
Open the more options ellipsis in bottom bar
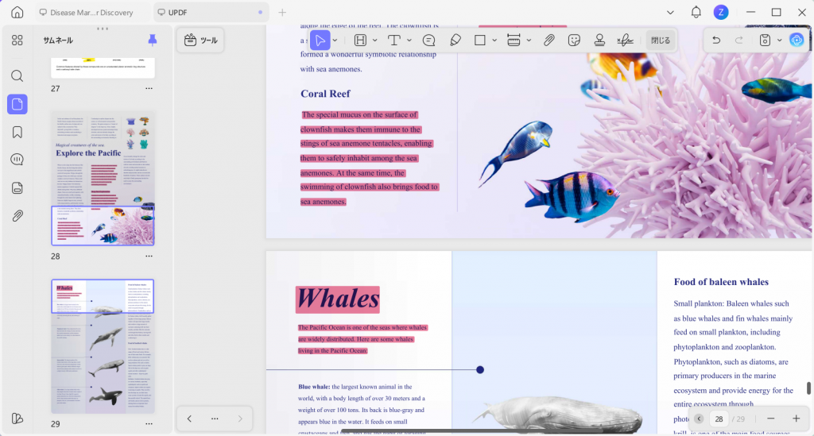click(x=215, y=419)
